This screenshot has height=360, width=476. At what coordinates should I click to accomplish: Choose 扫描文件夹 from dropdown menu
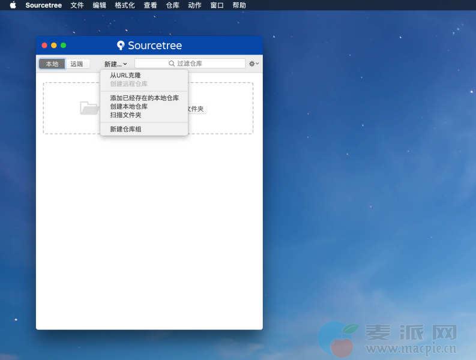point(125,115)
